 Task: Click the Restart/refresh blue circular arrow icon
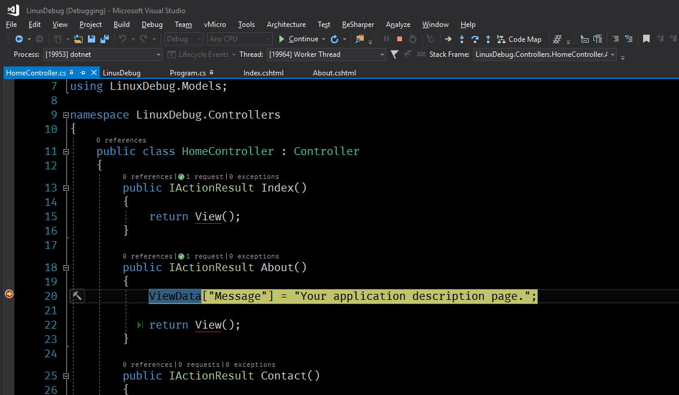click(334, 39)
